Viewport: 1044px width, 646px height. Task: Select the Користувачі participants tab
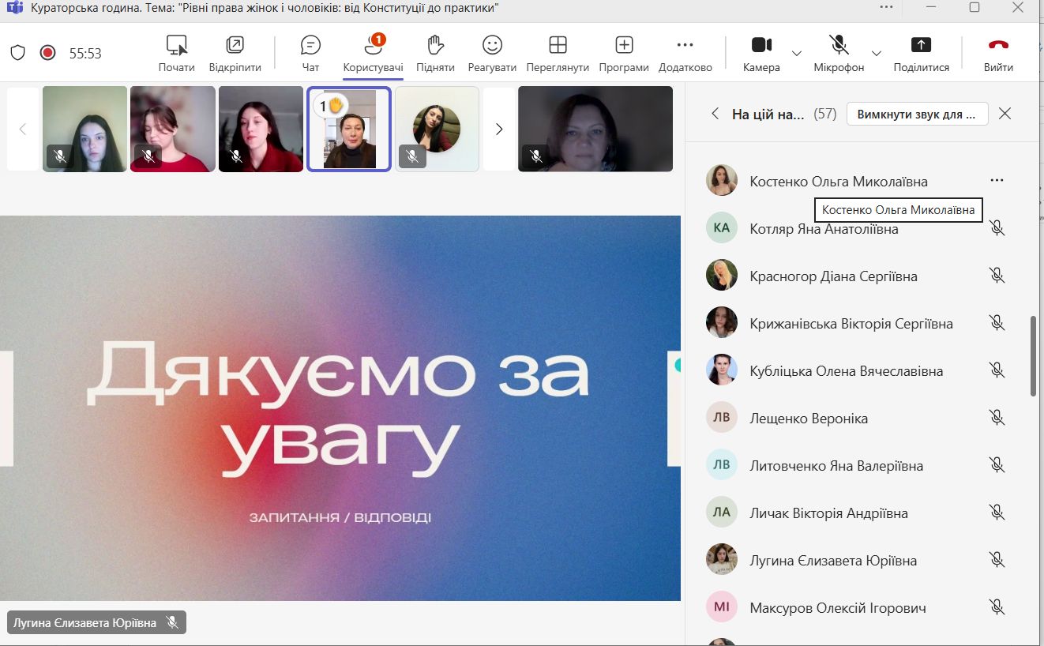(373, 52)
